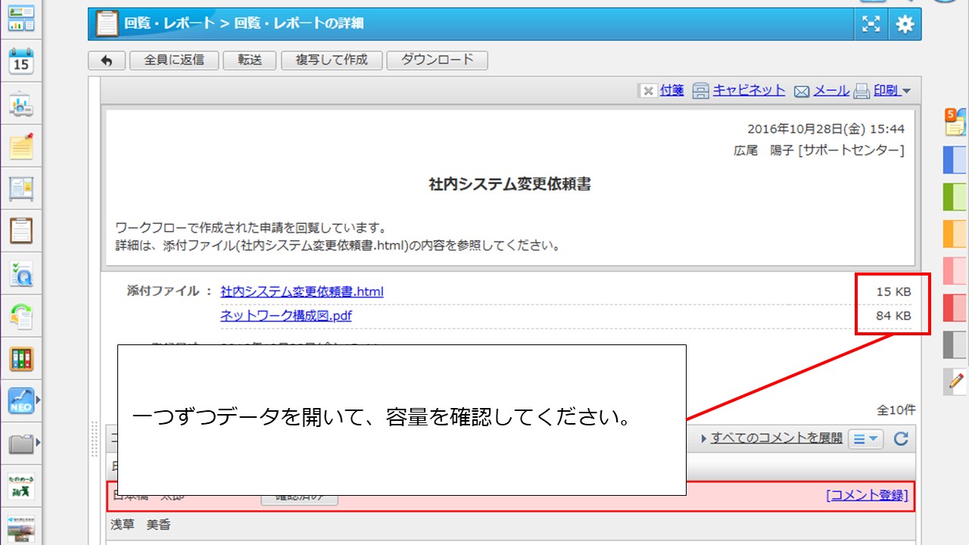Click the settings gear icon in header
The width and height of the screenshot is (969, 545).
coord(905,24)
